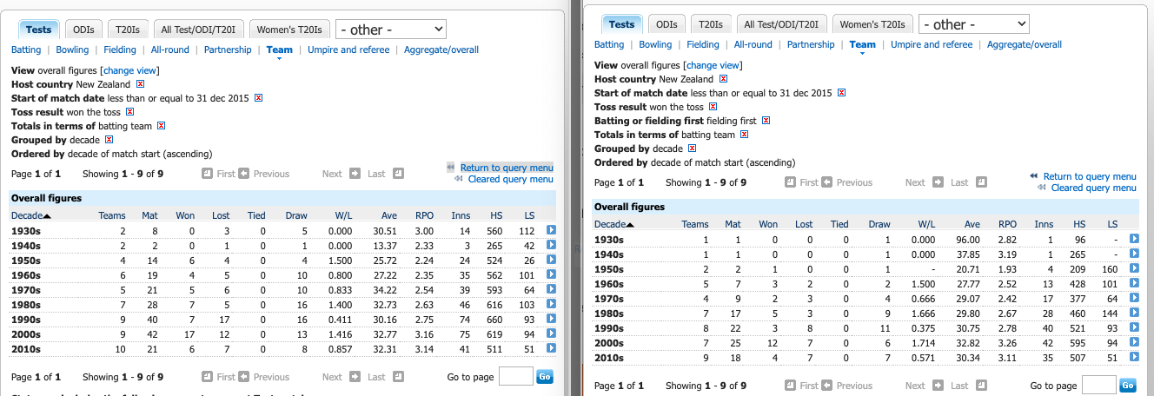Image resolution: width=1154 pixels, height=396 pixels.
Task: Click 'Cleared query menu' in left panel
Action: pyautogui.click(x=510, y=179)
